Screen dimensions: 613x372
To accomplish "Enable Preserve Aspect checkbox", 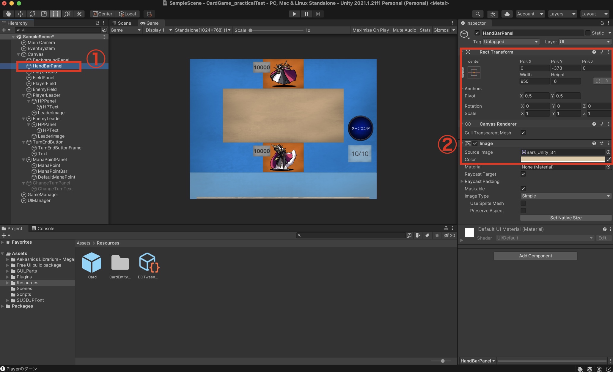I will point(523,211).
